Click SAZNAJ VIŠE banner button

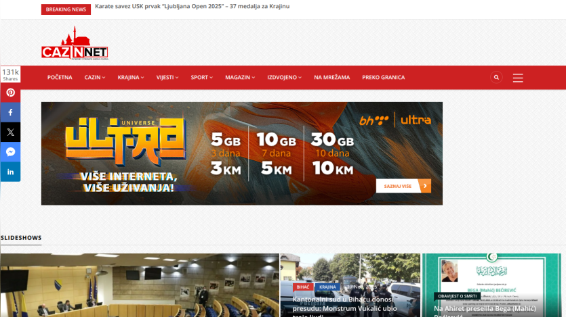pos(403,186)
